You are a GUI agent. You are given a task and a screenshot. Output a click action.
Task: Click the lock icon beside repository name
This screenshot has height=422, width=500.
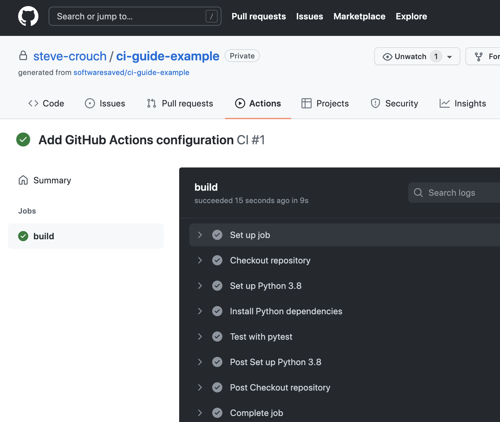tap(23, 56)
